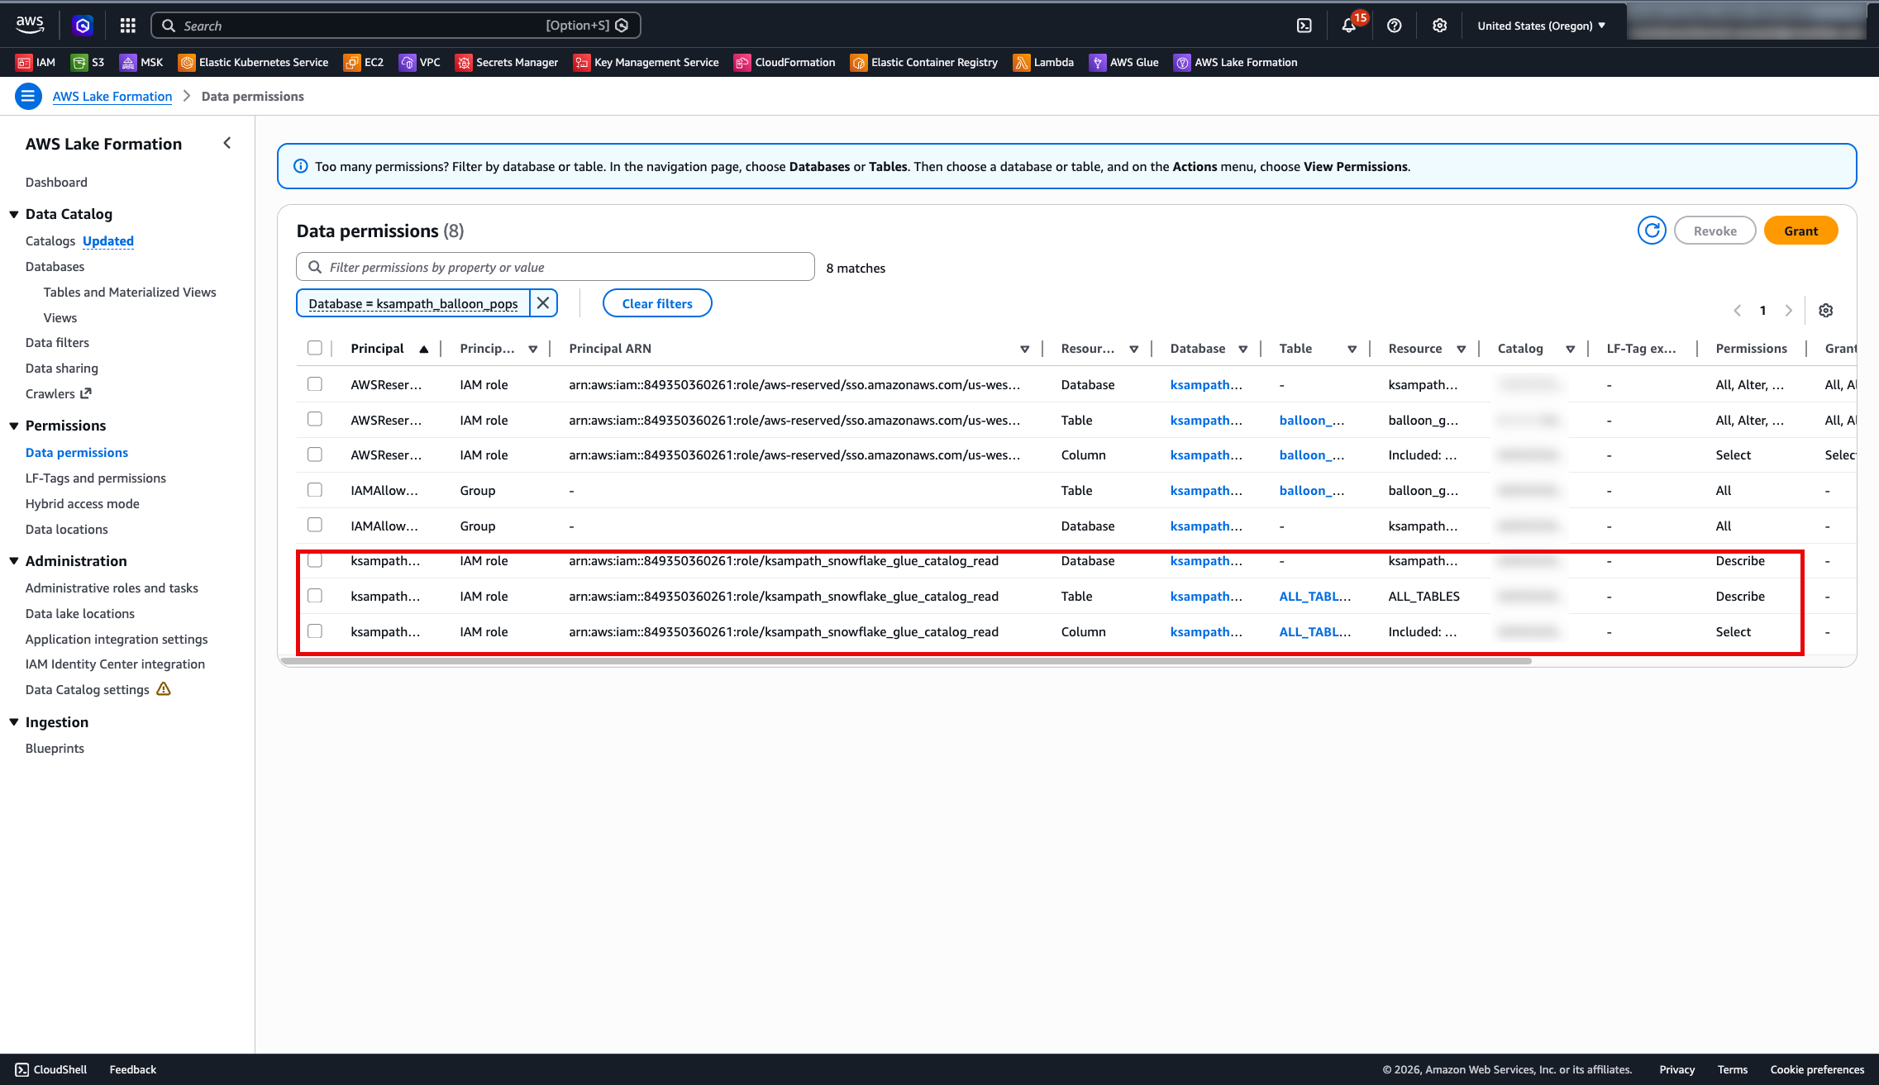This screenshot has width=1879, height=1085.
Task: Open the help question mark icon
Action: (x=1394, y=26)
